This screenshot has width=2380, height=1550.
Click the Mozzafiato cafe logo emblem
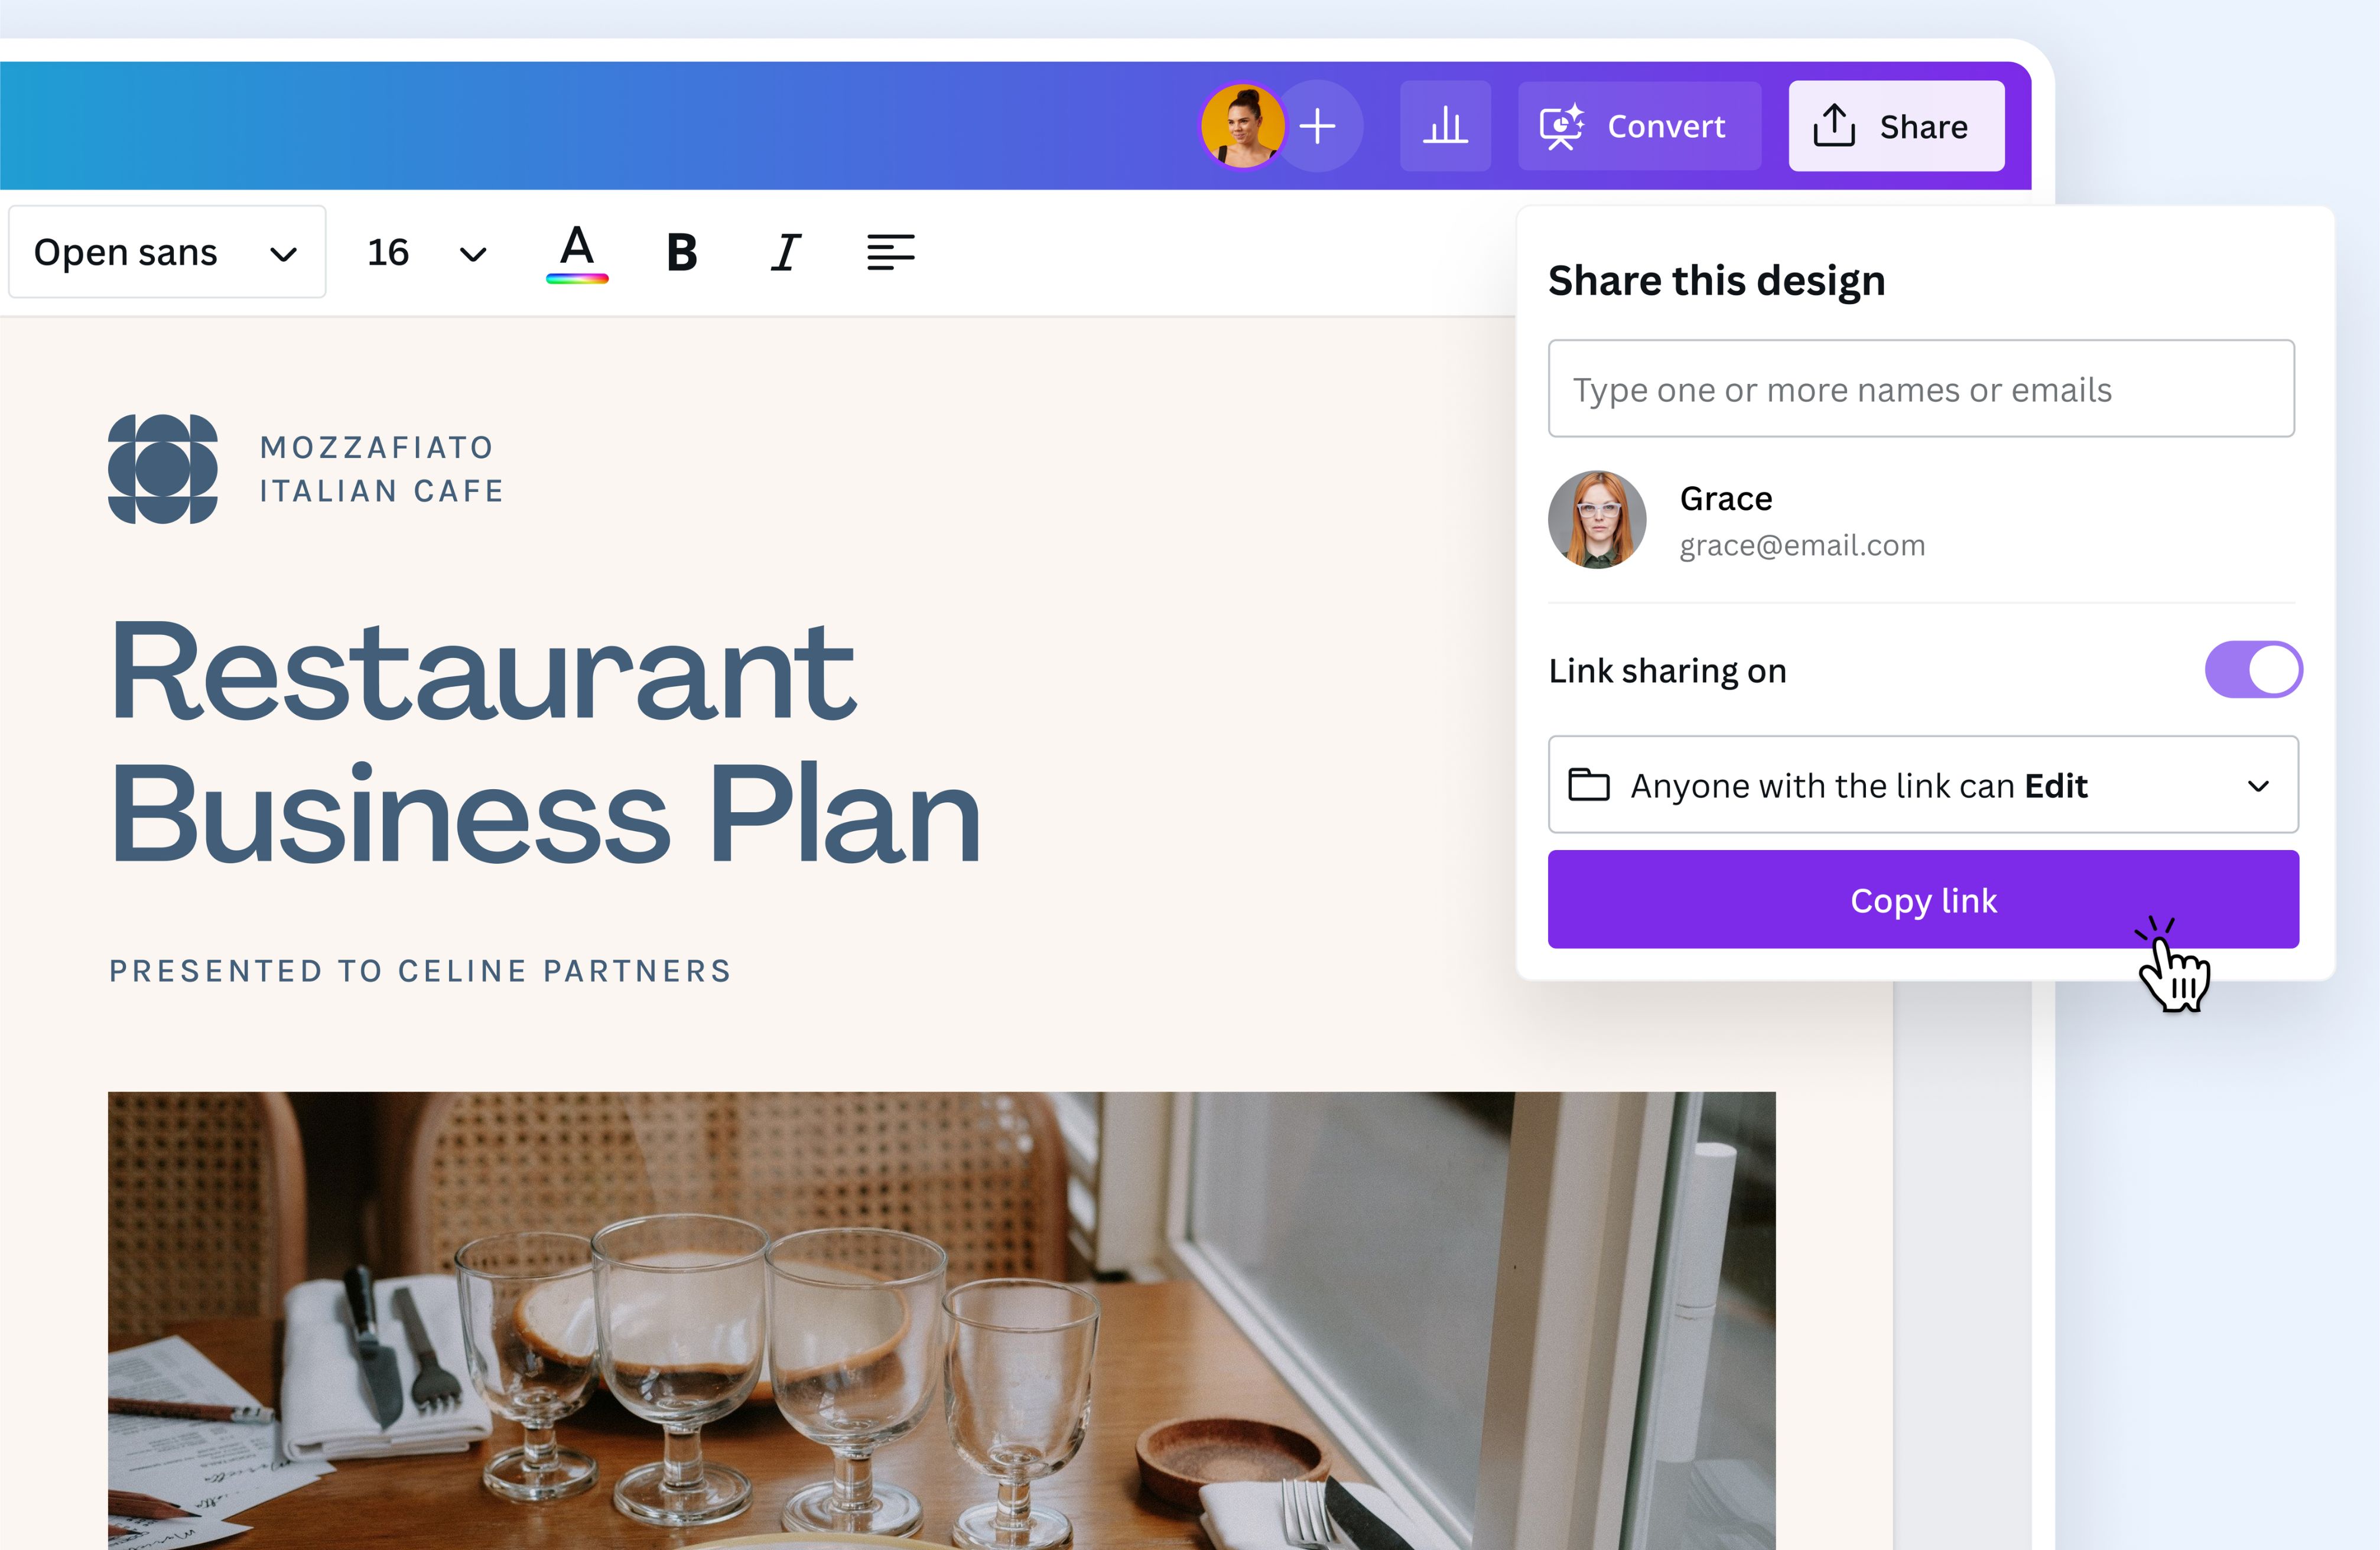click(162, 469)
